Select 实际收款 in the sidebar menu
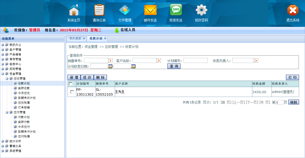 (x=24, y=88)
